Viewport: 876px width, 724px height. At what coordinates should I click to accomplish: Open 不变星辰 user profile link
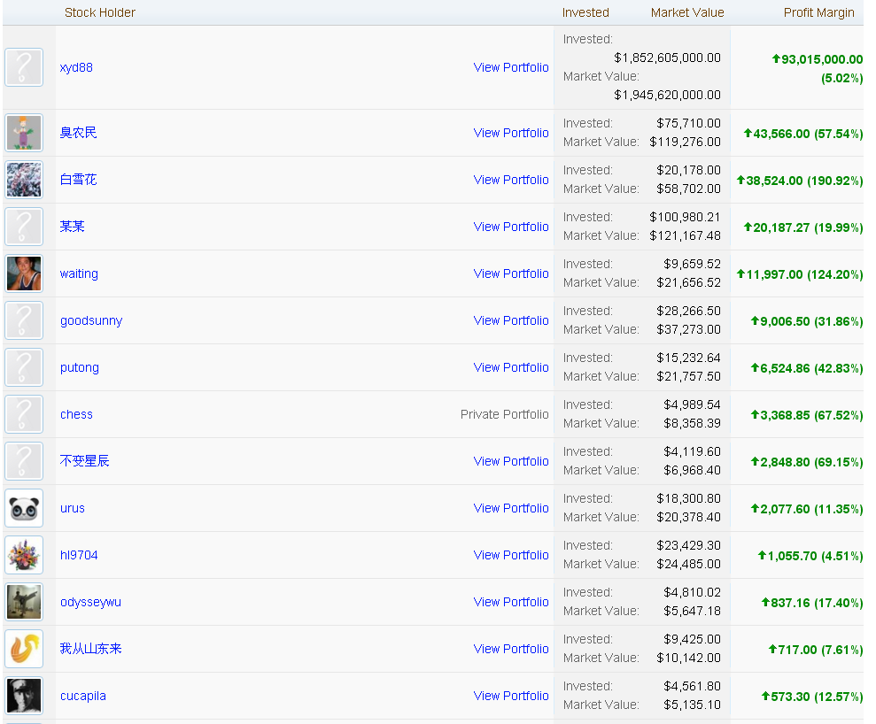84,461
